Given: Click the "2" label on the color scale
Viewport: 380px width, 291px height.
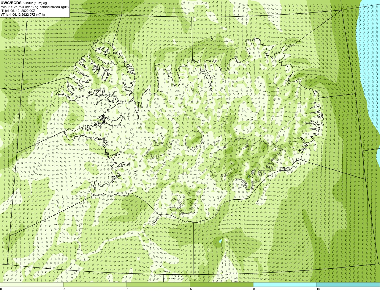Looking at the screenshot, I should pyautogui.click(x=64, y=289).
